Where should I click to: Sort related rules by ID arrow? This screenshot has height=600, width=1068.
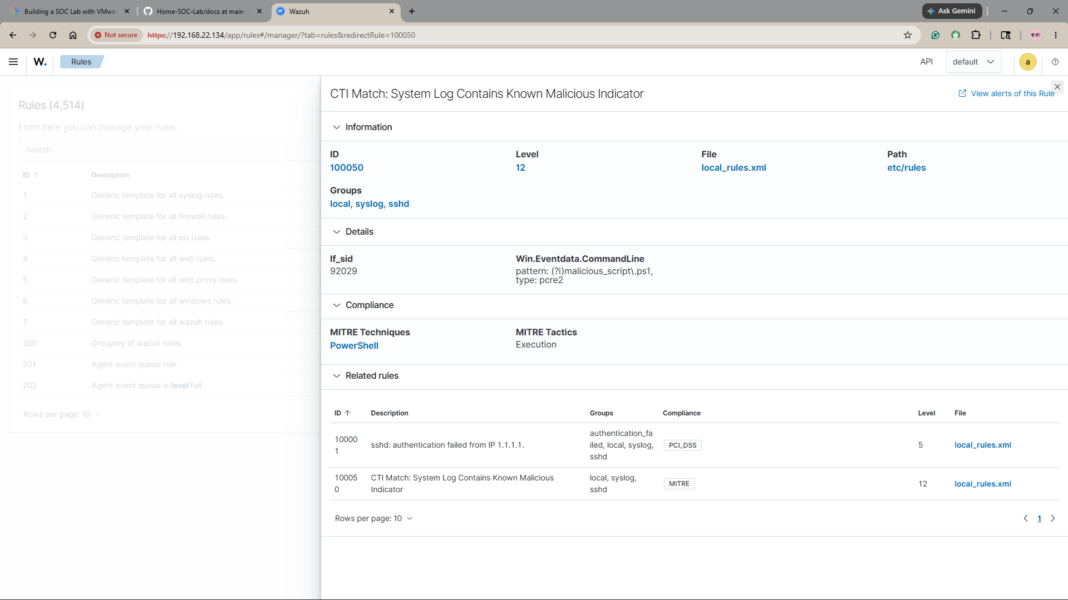point(348,413)
